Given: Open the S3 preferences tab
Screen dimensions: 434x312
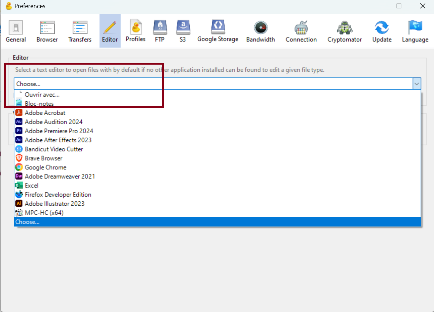Looking at the screenshot, I should click(183, 31).
